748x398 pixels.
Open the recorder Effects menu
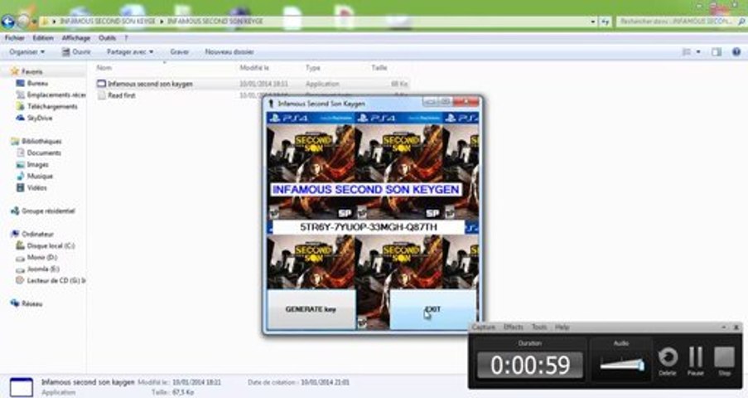(514, 327)
